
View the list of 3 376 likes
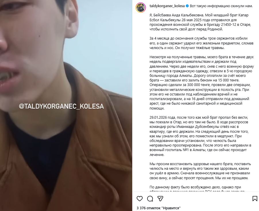coord(159,208)
